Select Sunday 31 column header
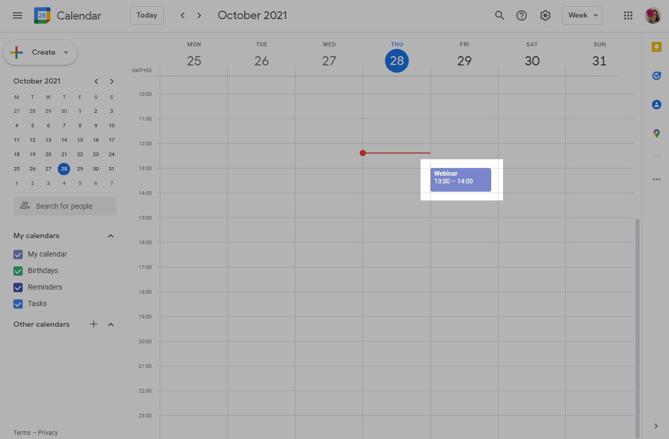Image resolution: width=669 pixels, height=439 pixels. point(599,55)
